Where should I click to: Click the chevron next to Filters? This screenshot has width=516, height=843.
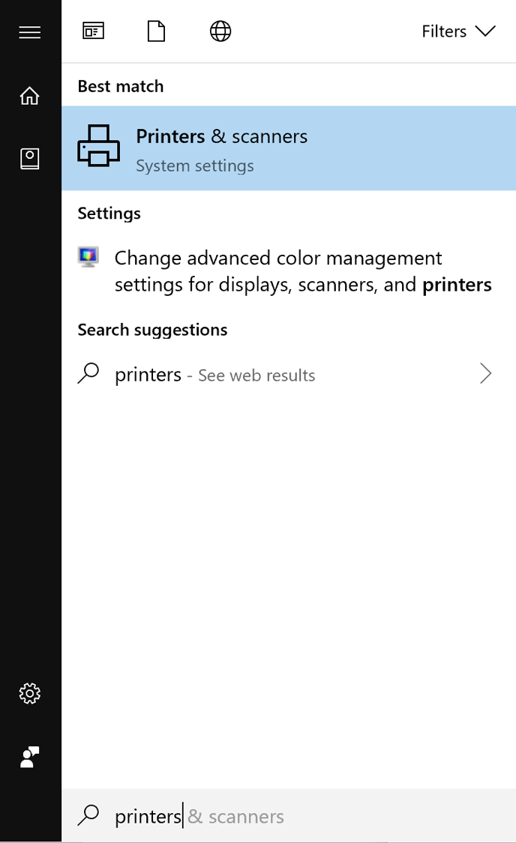486,31
